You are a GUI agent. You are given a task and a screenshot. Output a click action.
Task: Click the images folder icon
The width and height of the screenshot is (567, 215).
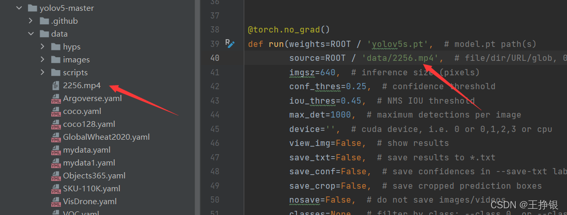pyautogui.click(x=56, y=59)
